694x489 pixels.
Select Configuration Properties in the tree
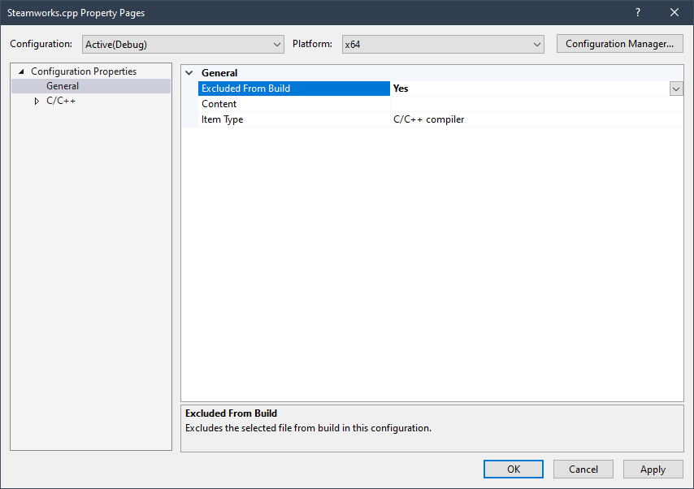click(x=84, y=71)
